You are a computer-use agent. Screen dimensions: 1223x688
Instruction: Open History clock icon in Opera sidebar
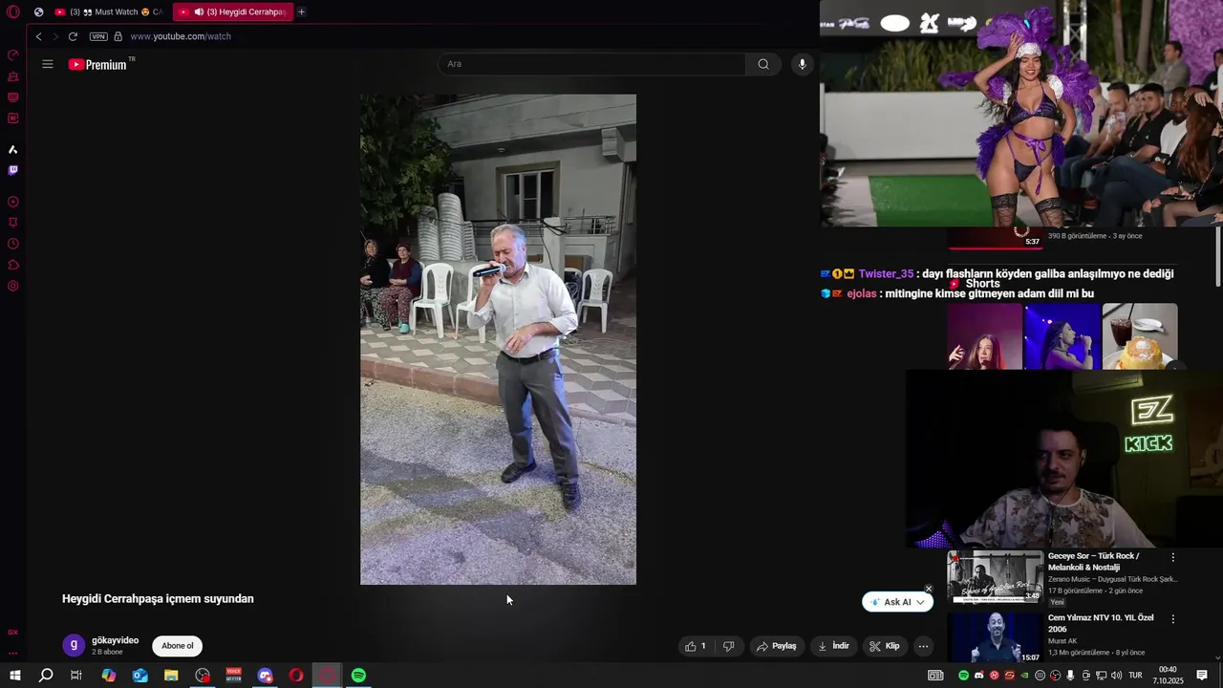click(13, 244)
